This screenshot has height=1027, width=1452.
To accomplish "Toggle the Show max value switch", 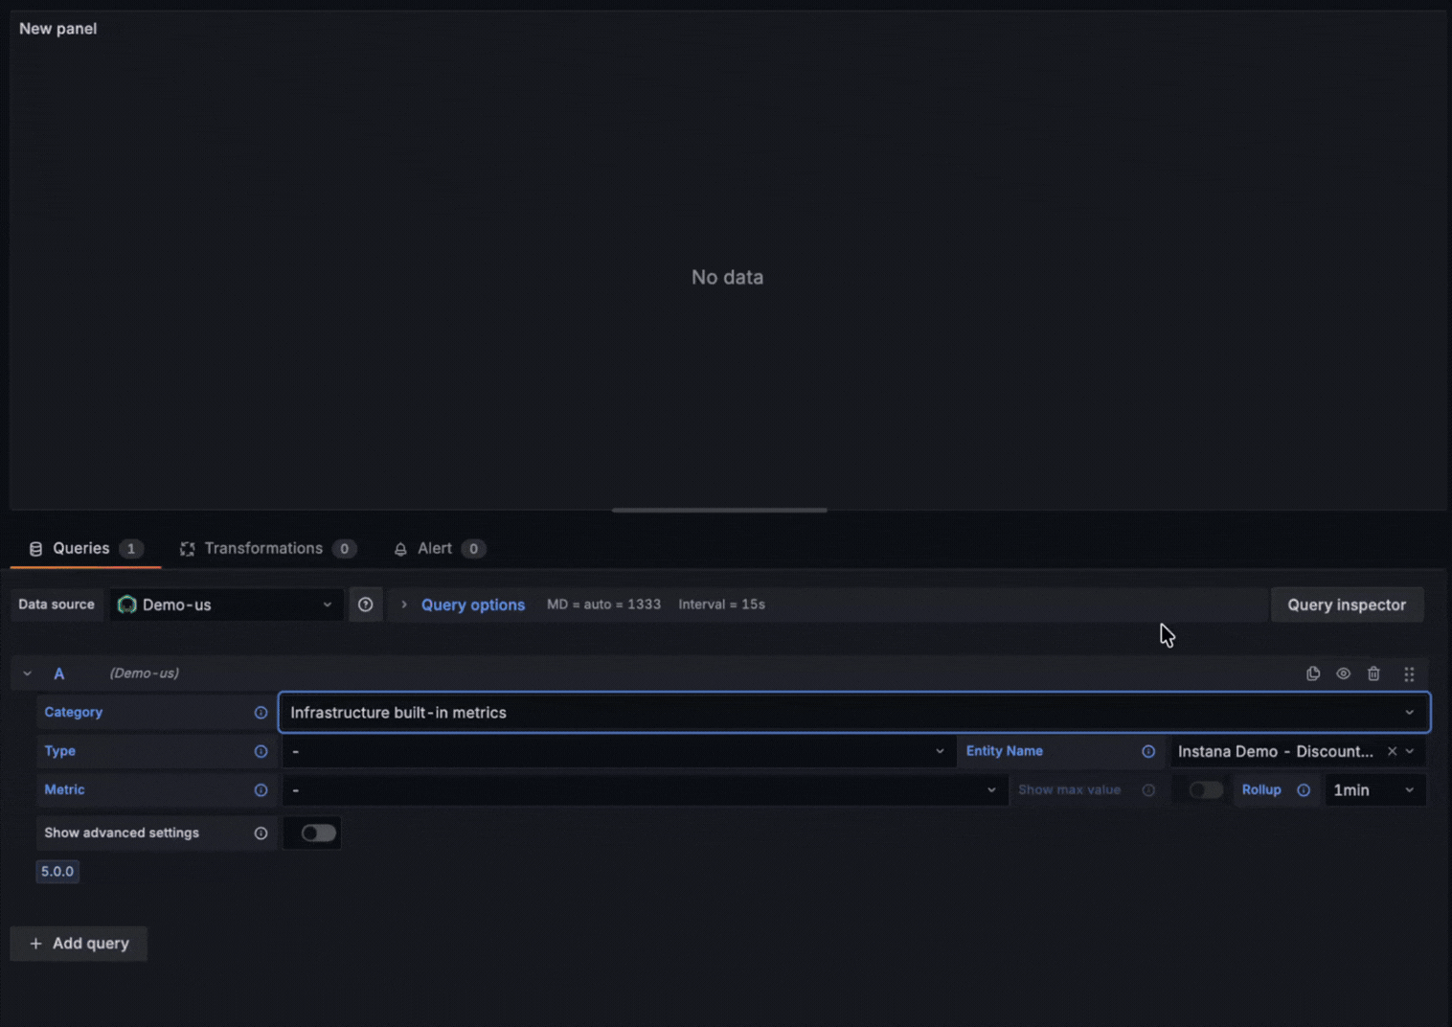I will tap(1206, 790).
